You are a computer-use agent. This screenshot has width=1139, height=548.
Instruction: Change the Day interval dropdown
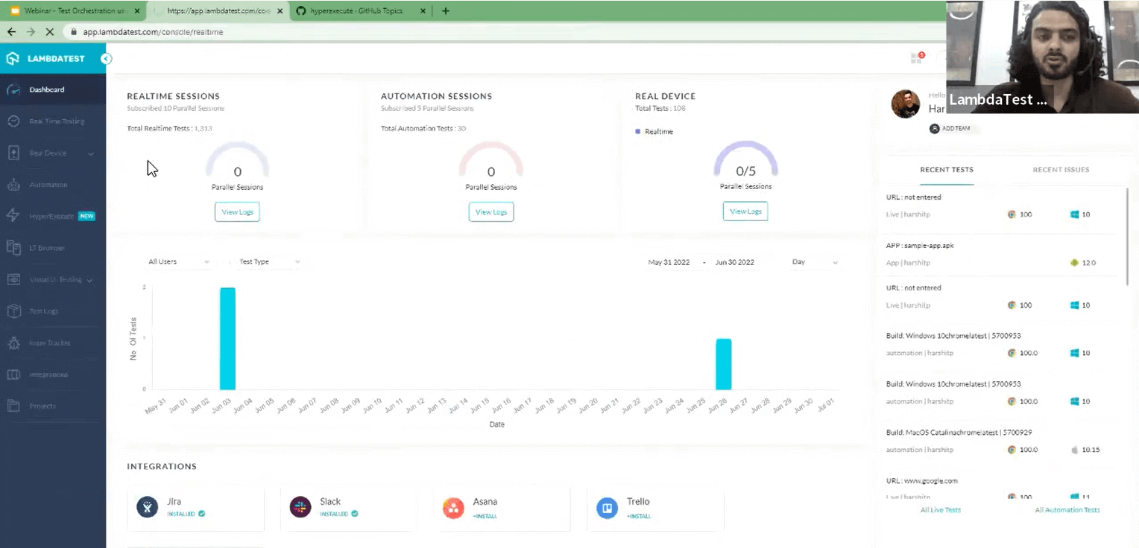pyautogui.click(x=814, y=261)
